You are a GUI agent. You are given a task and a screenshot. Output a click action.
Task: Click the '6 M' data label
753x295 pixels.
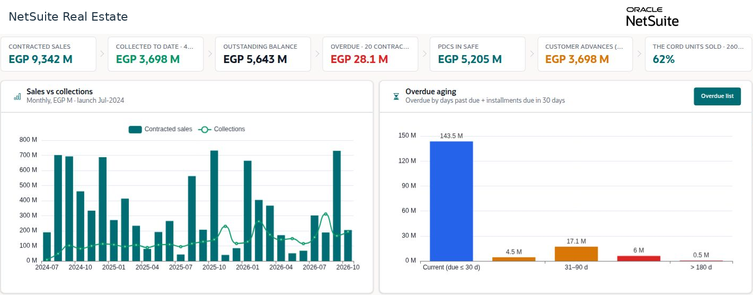[x=639, y=251]
